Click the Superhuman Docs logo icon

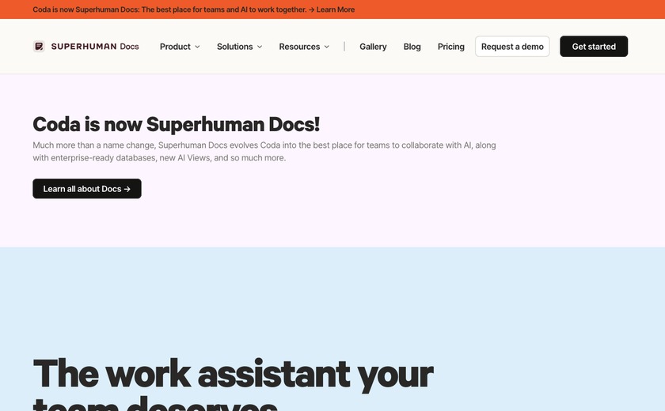click(39, 46)
